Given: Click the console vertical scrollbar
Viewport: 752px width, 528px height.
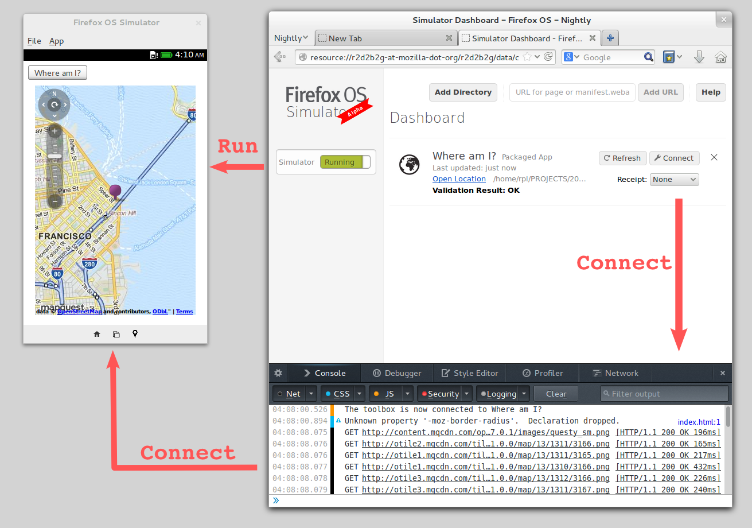Looking at the screenshot, I should point(728,417).
